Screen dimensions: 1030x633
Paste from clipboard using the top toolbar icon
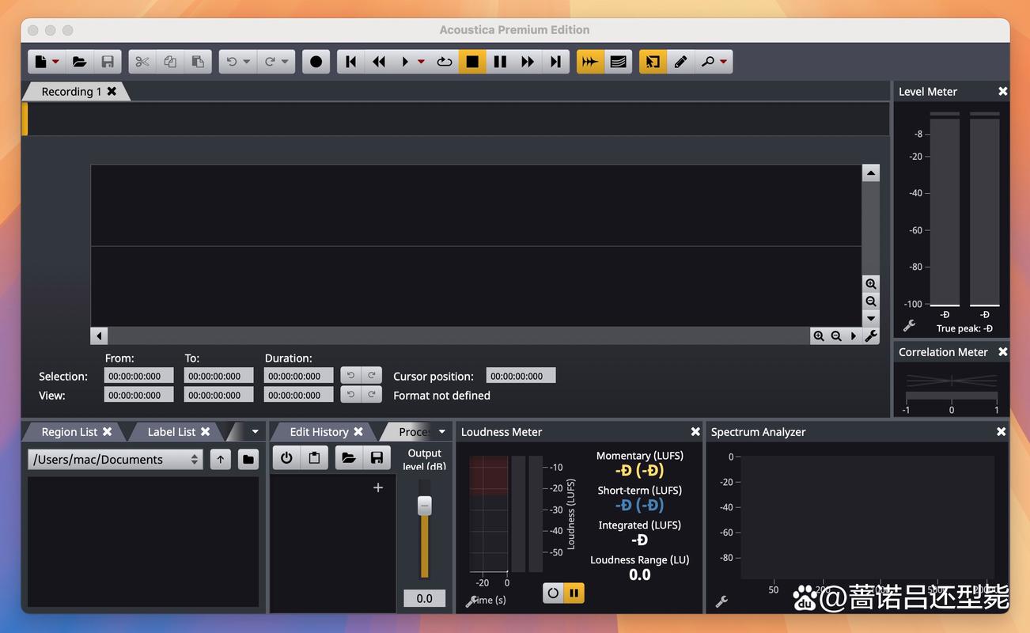coord(198,62)
